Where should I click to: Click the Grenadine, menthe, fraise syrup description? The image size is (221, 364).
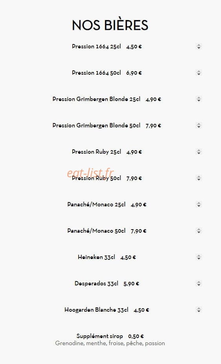pos(110,343)
